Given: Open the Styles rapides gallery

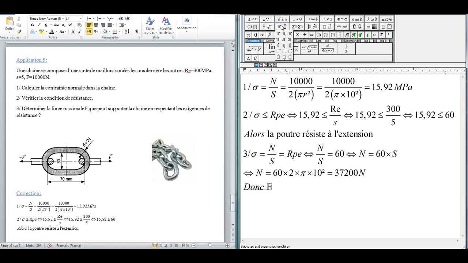Looking at the screenshot, I should pos(150,26).
